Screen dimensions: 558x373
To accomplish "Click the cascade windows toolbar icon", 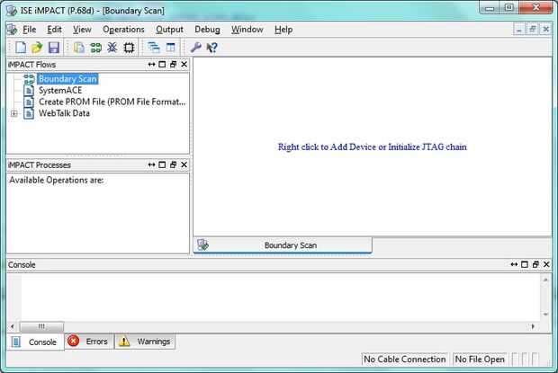I will click(154, 48).
